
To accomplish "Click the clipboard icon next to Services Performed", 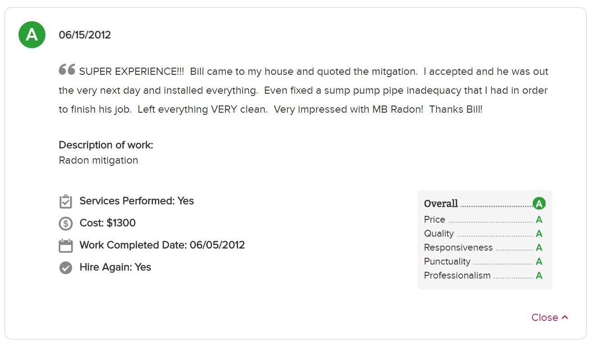I will 66,201.
